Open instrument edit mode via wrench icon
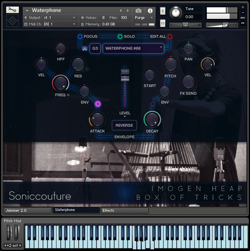Image resolution: width=250 pixels, height=251 pixels. [x=12, y=10]
